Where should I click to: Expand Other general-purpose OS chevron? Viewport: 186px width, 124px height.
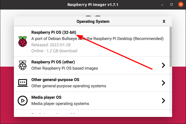pyautogui.click(x=163, y=83)
